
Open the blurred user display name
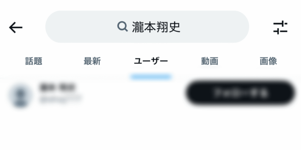tap(57, 87)
